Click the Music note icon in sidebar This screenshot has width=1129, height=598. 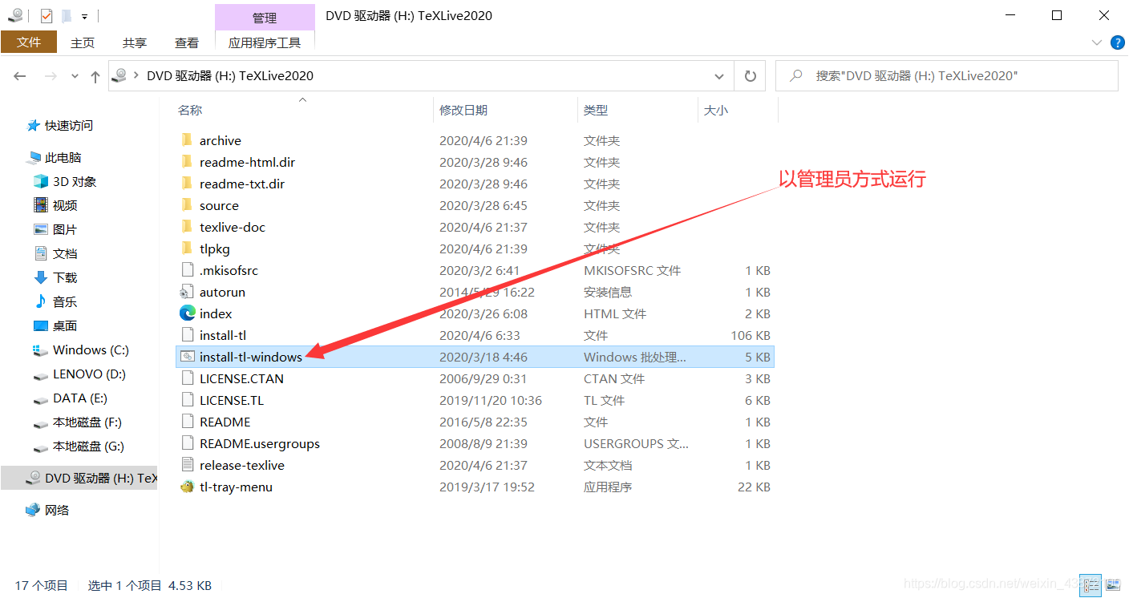[41, 301]
